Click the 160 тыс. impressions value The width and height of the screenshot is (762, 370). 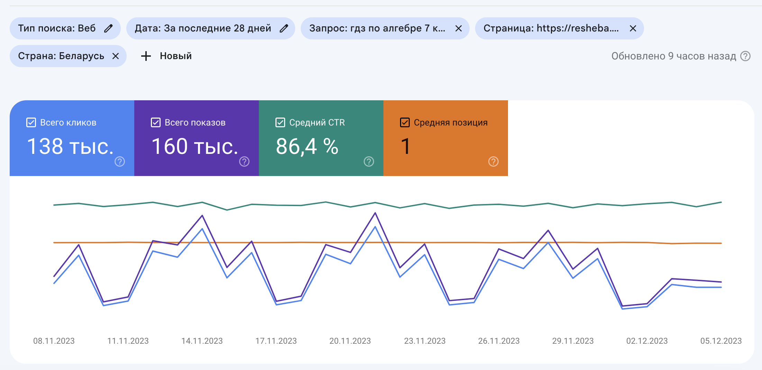[195, 146]
